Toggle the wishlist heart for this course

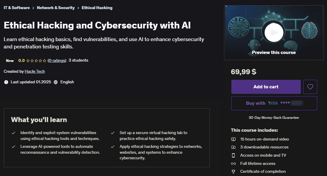click(310, 87)
